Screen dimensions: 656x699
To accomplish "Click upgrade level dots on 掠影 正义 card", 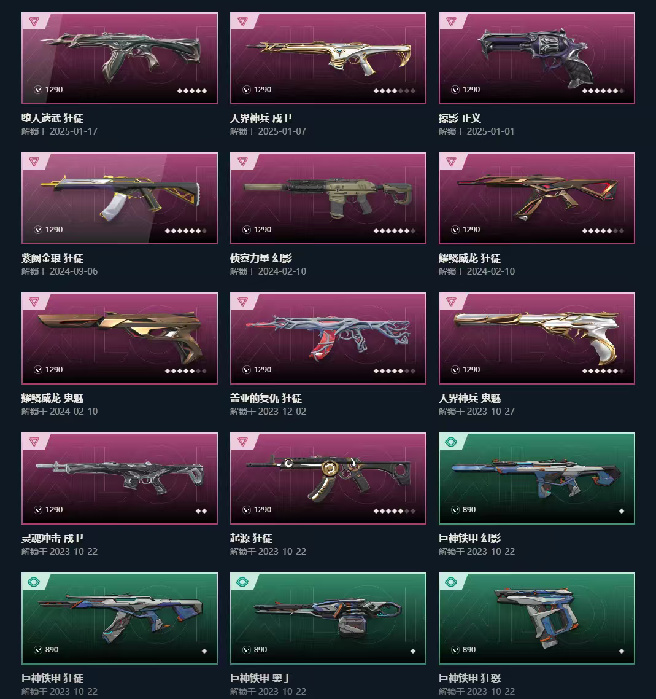I will pyautogui.click(x=603, y=91).
